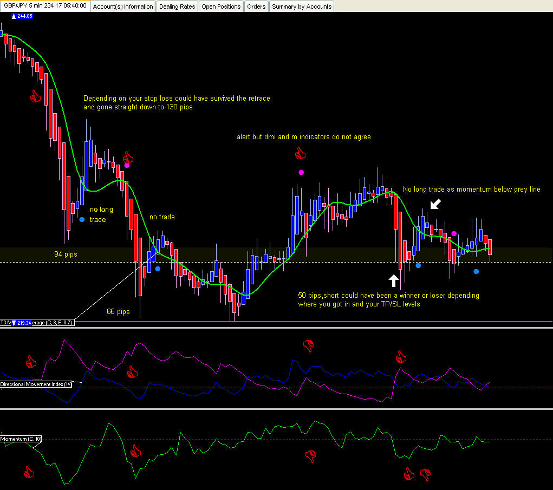Viewport: 553px width, 490px height.
Task: Click the white up arrow annotation
Action: 394,280
